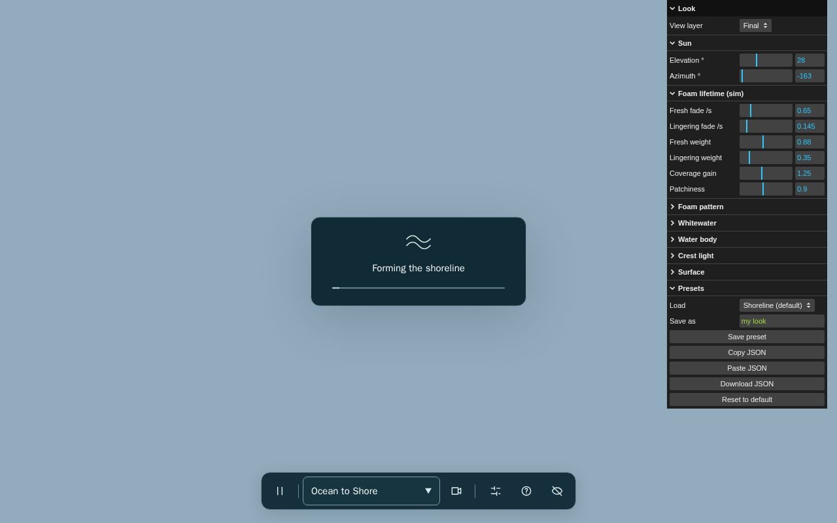Adjust the Lingering fade /s slider

click(x=766, y=126)
